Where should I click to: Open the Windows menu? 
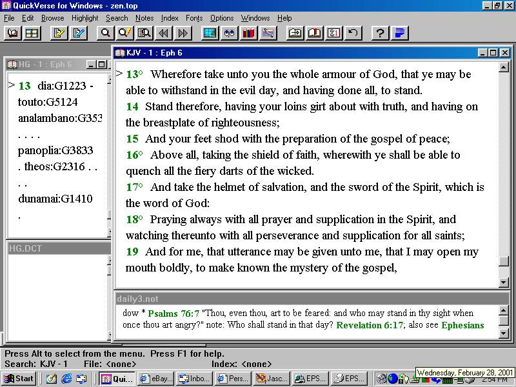click(x=255, y=18)
